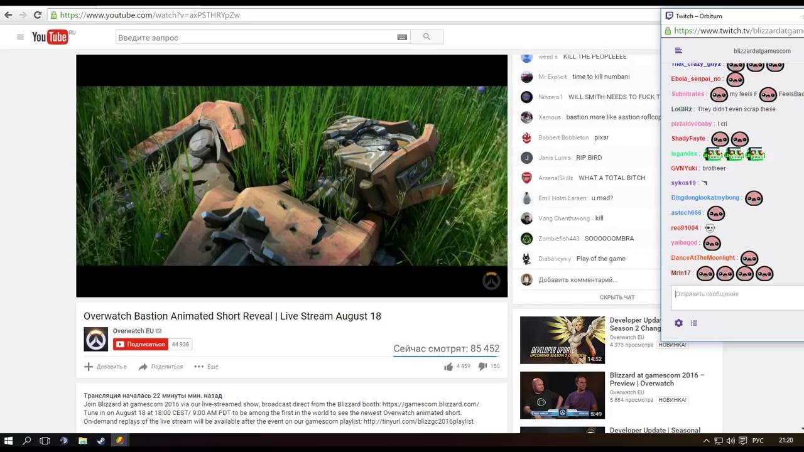Viewport: 804px width, 452px height.
Task: Open Task View on taskbar
Action: pos(45,441)
